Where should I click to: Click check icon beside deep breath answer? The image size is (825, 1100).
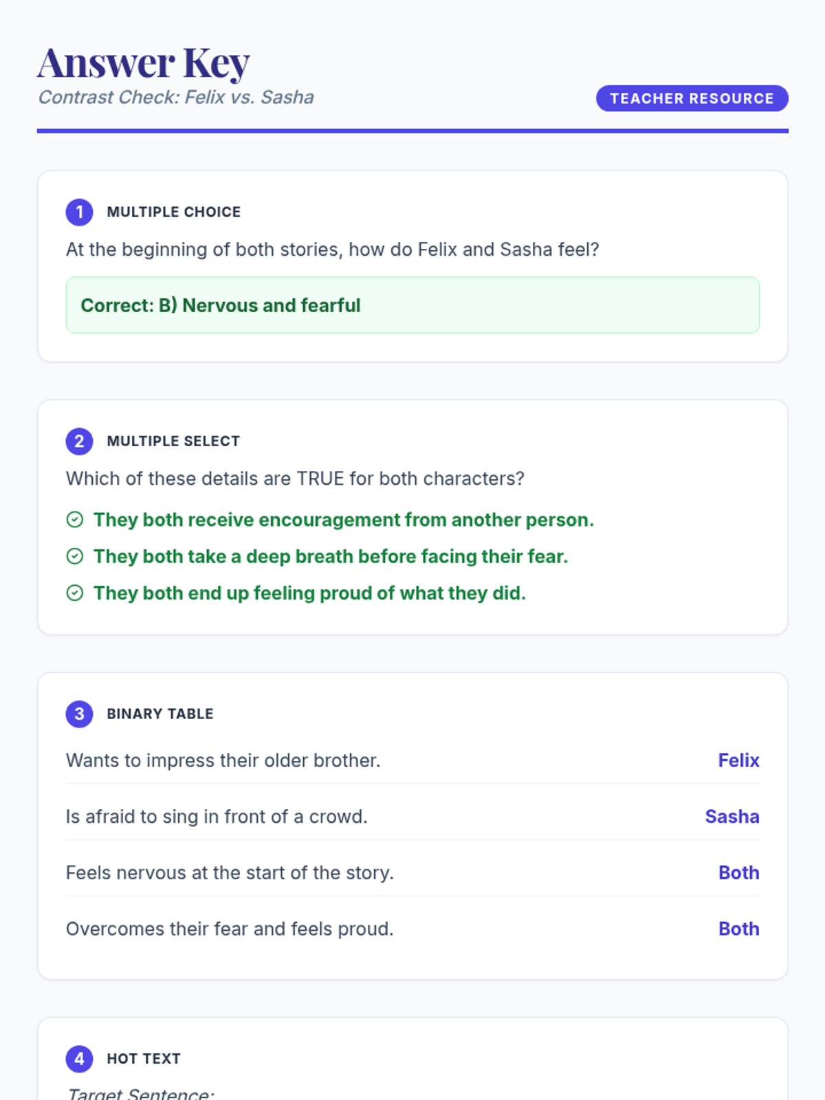coord(75,556)
